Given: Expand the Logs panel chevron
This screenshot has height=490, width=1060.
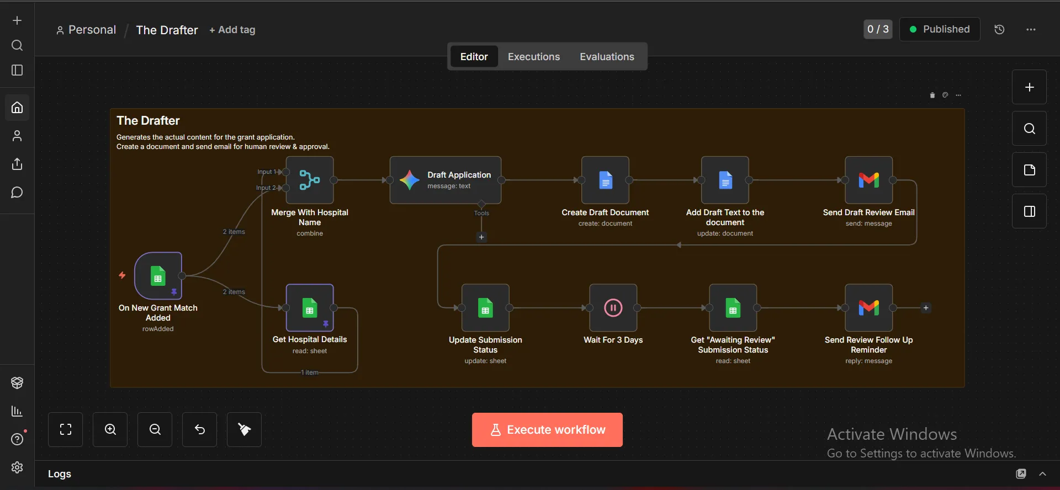Looking at the screenshot, I should click(x=1042, y=474).
